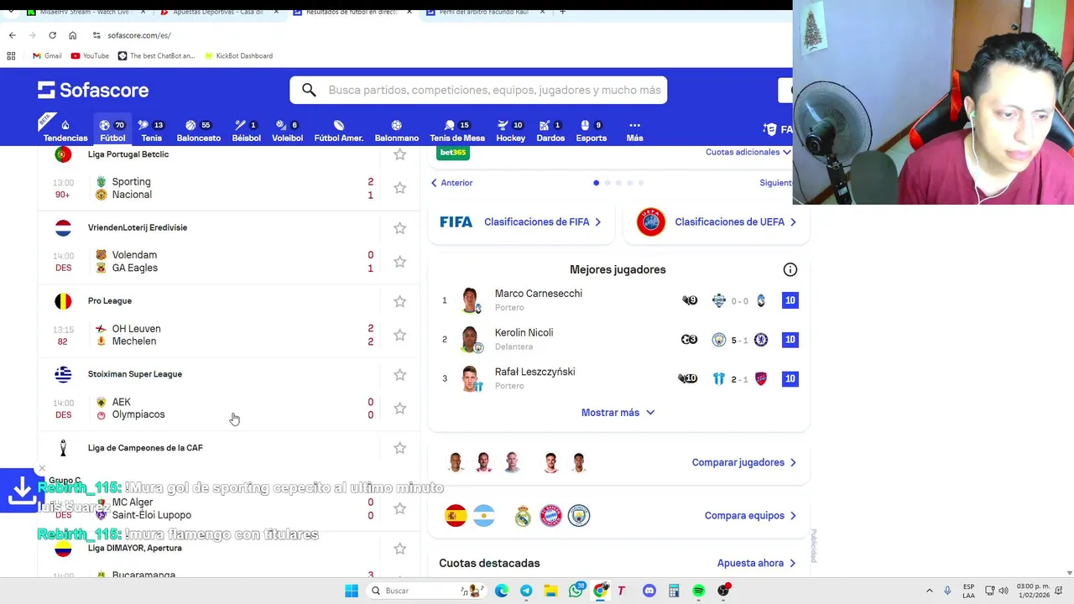Select the Voleibol sport icon

pyautogui.click(x=287, y=130)
